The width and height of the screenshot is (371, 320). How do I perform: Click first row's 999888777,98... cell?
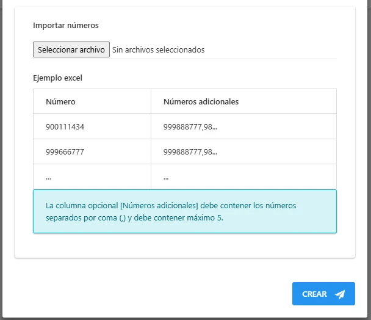pos(243,127)
